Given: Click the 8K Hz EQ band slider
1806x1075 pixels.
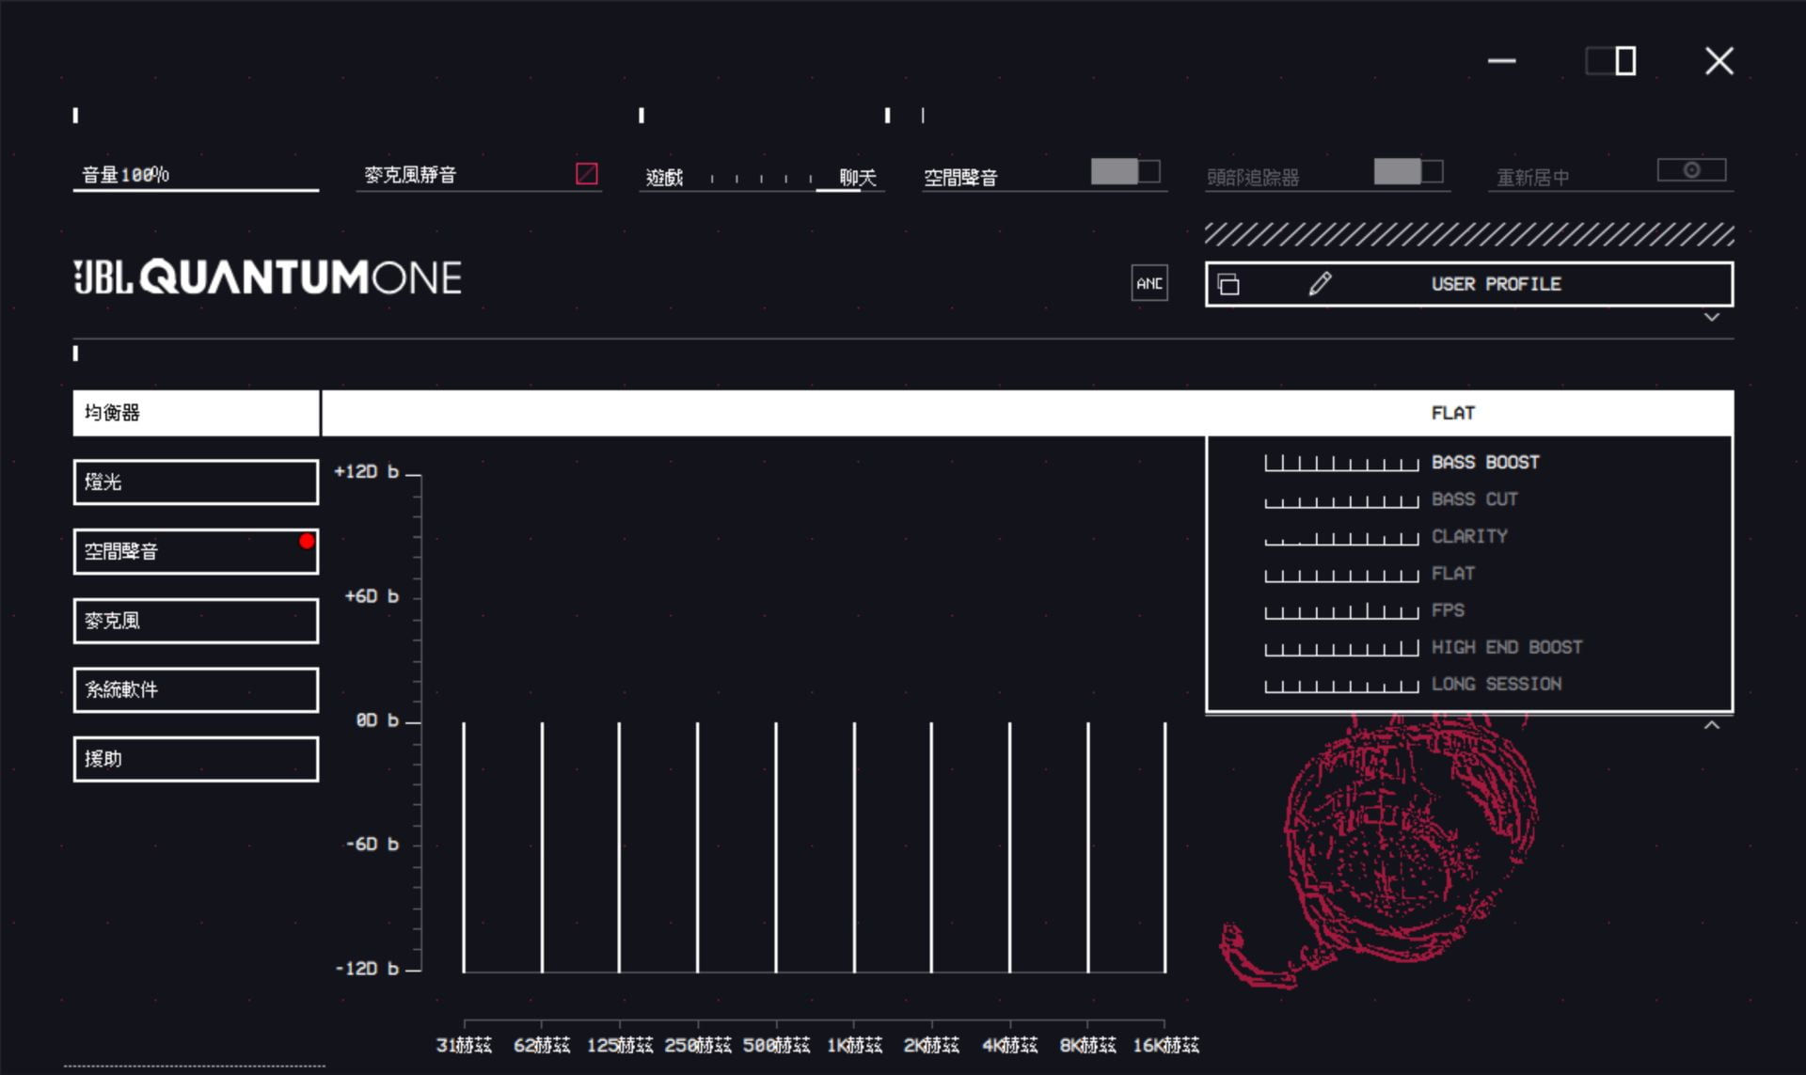Looking at the screenshot, I should [x=1087, y=846].
